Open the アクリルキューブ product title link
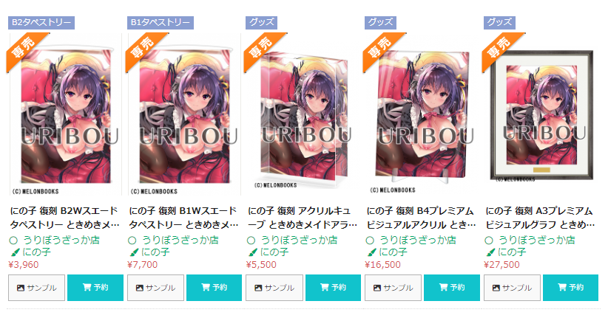 (303, 218)
